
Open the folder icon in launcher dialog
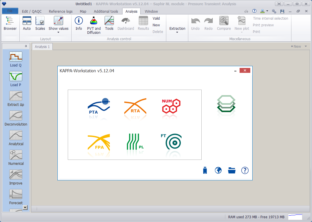tap(232, 170)
